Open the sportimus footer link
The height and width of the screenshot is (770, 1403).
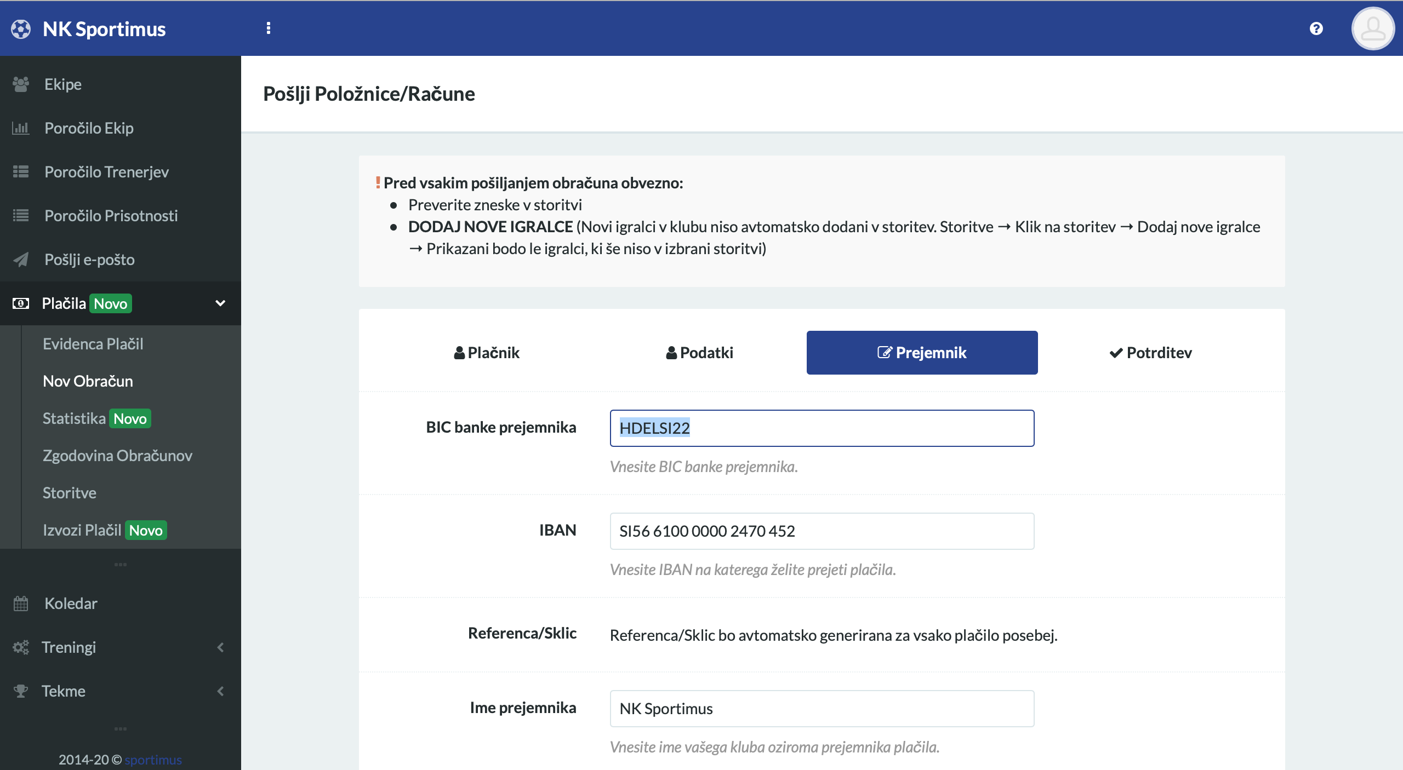point(153,760)
